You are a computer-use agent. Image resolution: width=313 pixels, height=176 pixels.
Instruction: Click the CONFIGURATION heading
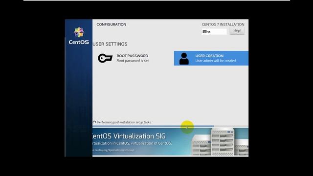(x=112, y=24)
